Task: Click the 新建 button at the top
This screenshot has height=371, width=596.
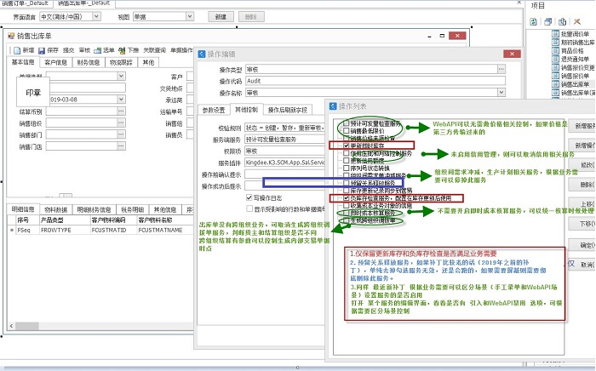Action: (220, 16)
